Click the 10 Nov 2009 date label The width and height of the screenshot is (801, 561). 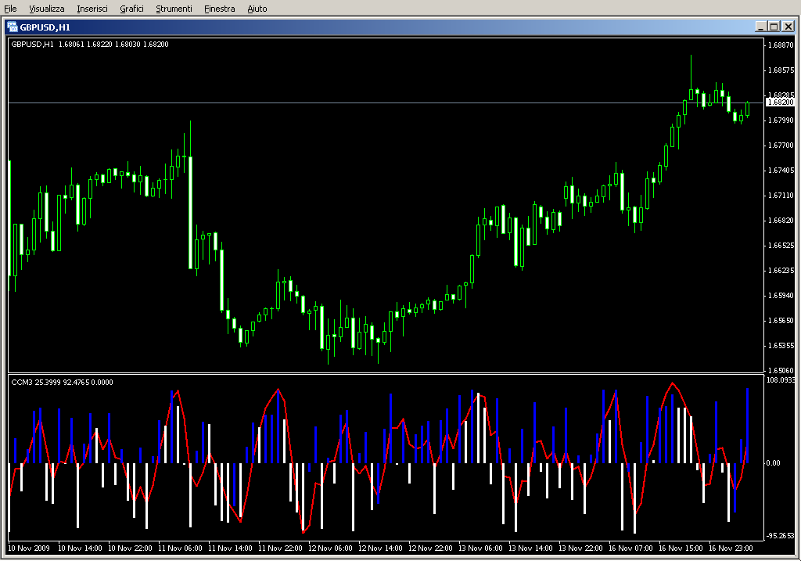point(29,548)
